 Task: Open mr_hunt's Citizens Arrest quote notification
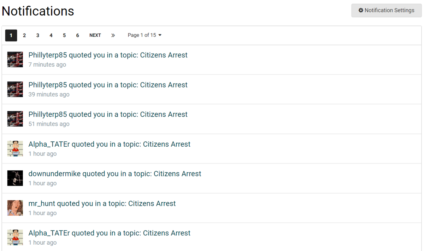[102, 204]
